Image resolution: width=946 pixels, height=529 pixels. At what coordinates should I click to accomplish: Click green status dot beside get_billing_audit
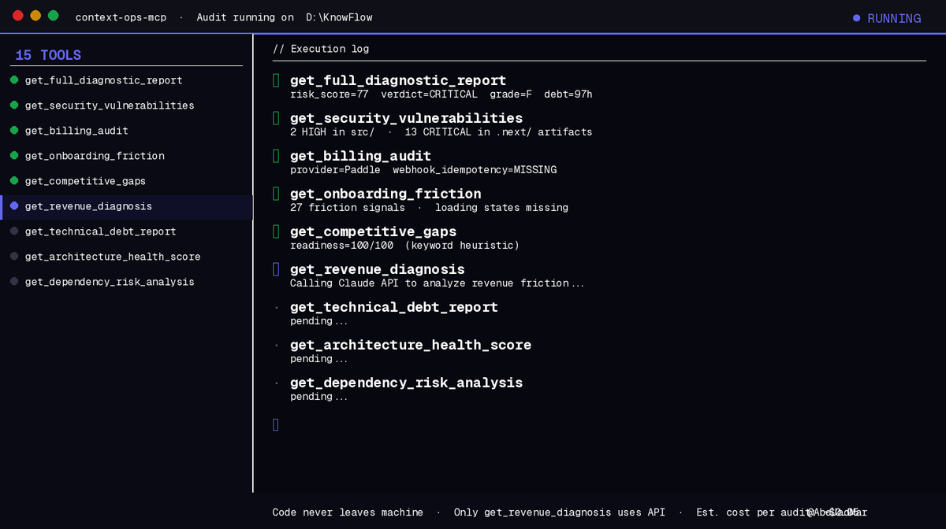[x=14, y=131]
